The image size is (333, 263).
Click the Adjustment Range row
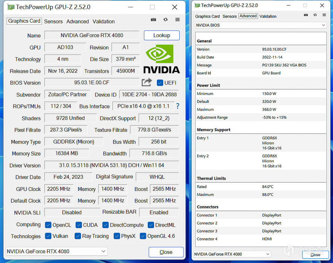pyautogui.click(x=261, y=117)
